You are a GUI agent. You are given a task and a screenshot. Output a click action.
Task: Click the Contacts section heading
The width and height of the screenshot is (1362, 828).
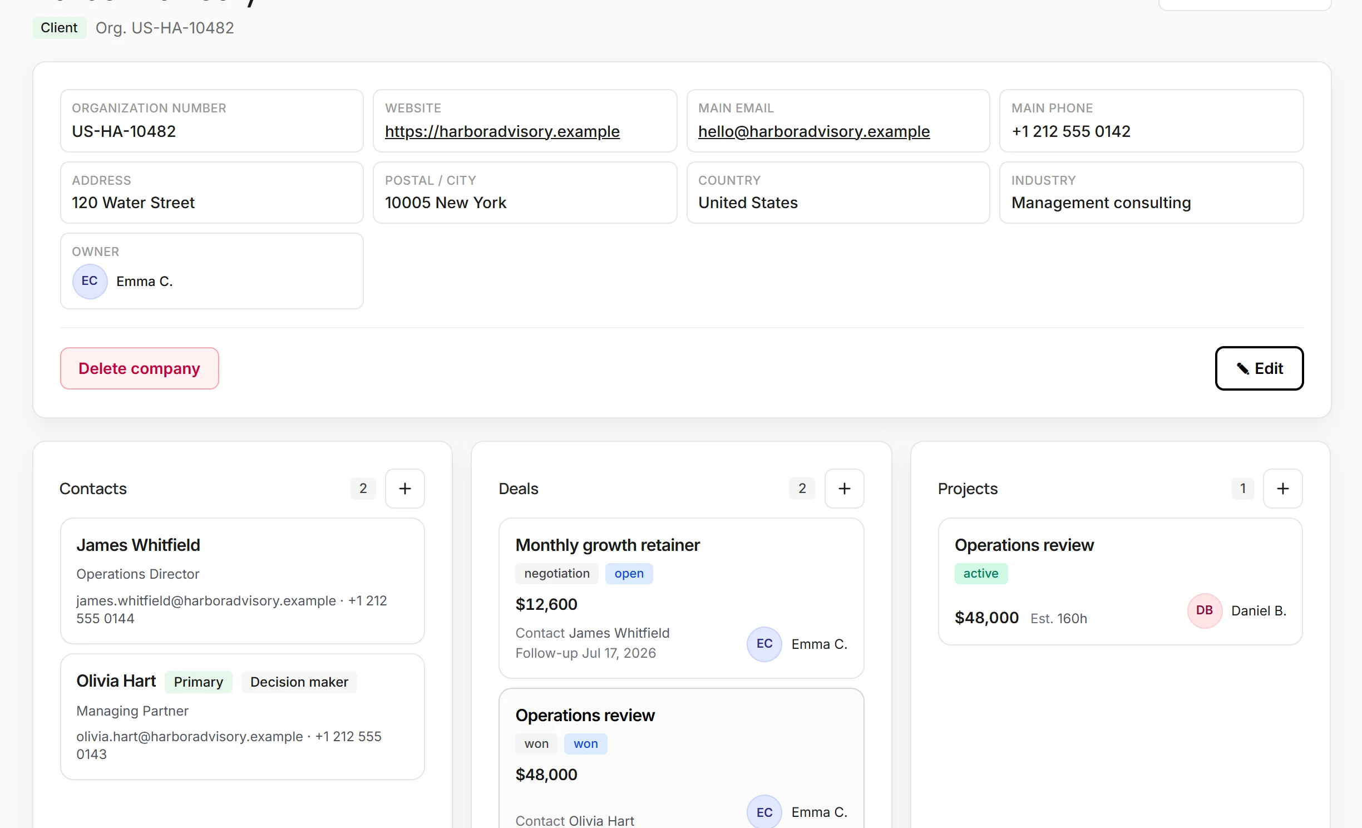click(93, 489)
